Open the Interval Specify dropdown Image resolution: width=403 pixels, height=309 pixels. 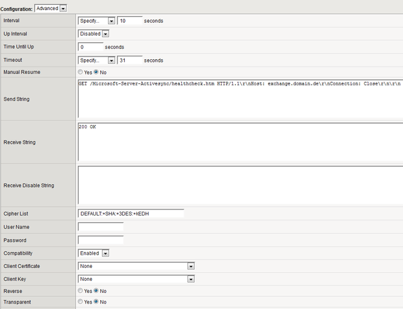coord(96,21)
